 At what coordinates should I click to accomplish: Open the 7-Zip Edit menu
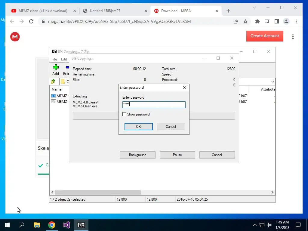(x=64, y=59)
